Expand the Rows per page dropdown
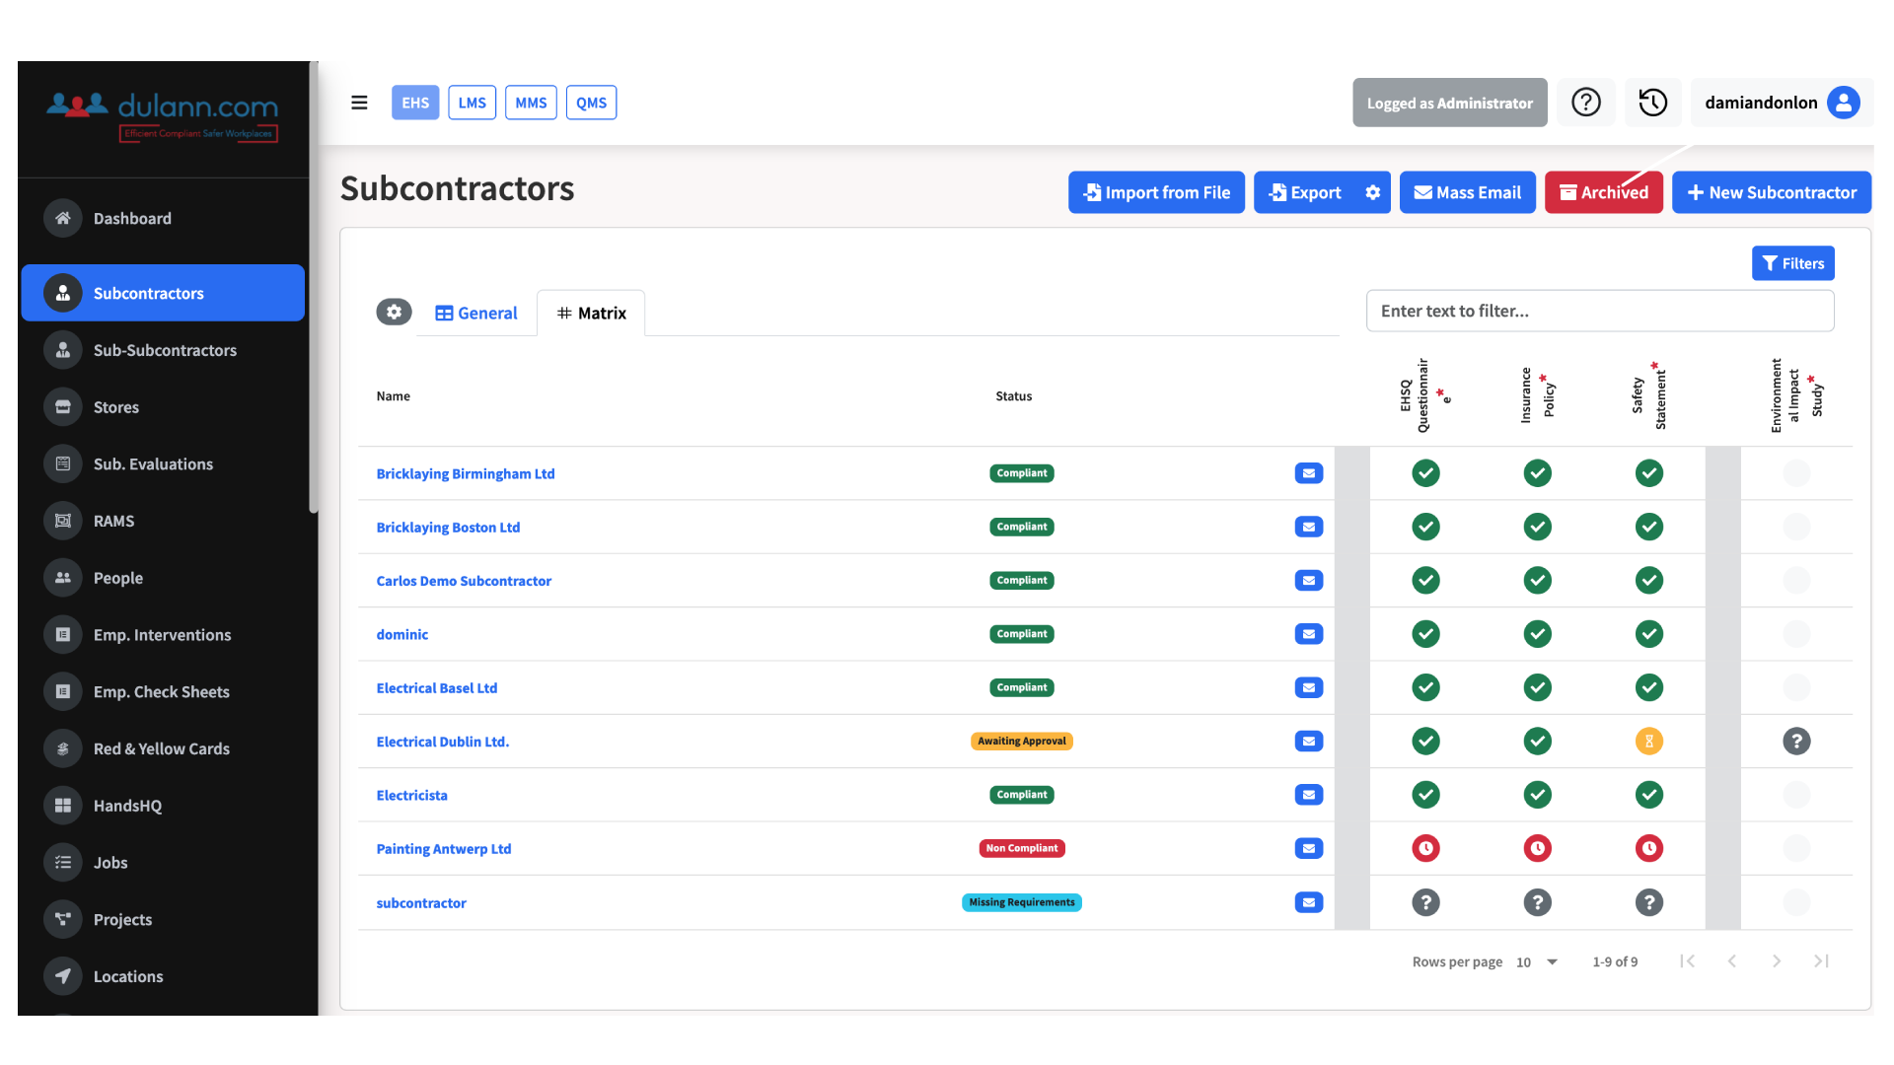Screen dimensions: 1894x1065 (1537, 962)
